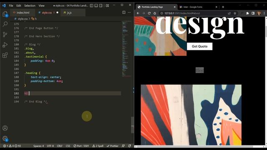The width and height of the screenshot is (267, 150).
Task: Click the VS Code logo icon
Action: pos(4,5)
